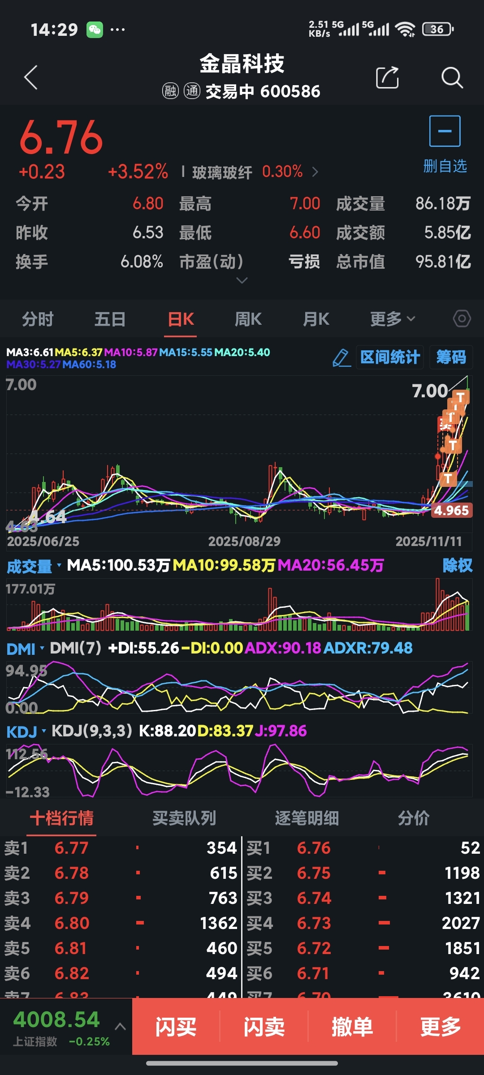
Task: Remove stock from watchlist via minus icon
Action: click(x=445, y=131)
